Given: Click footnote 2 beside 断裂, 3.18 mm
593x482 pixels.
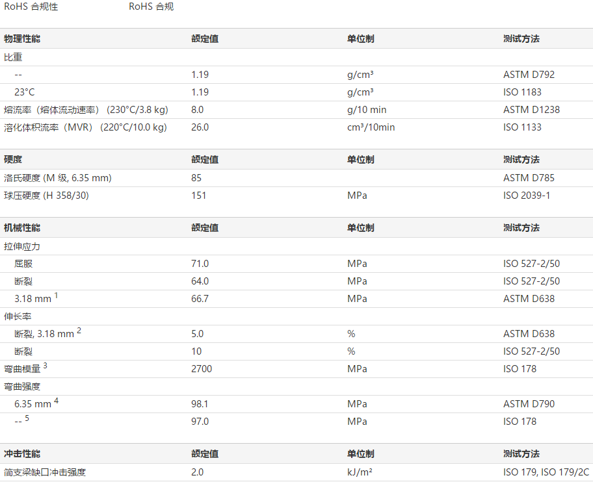Looking at the screenshot, I should pos(79,331).
